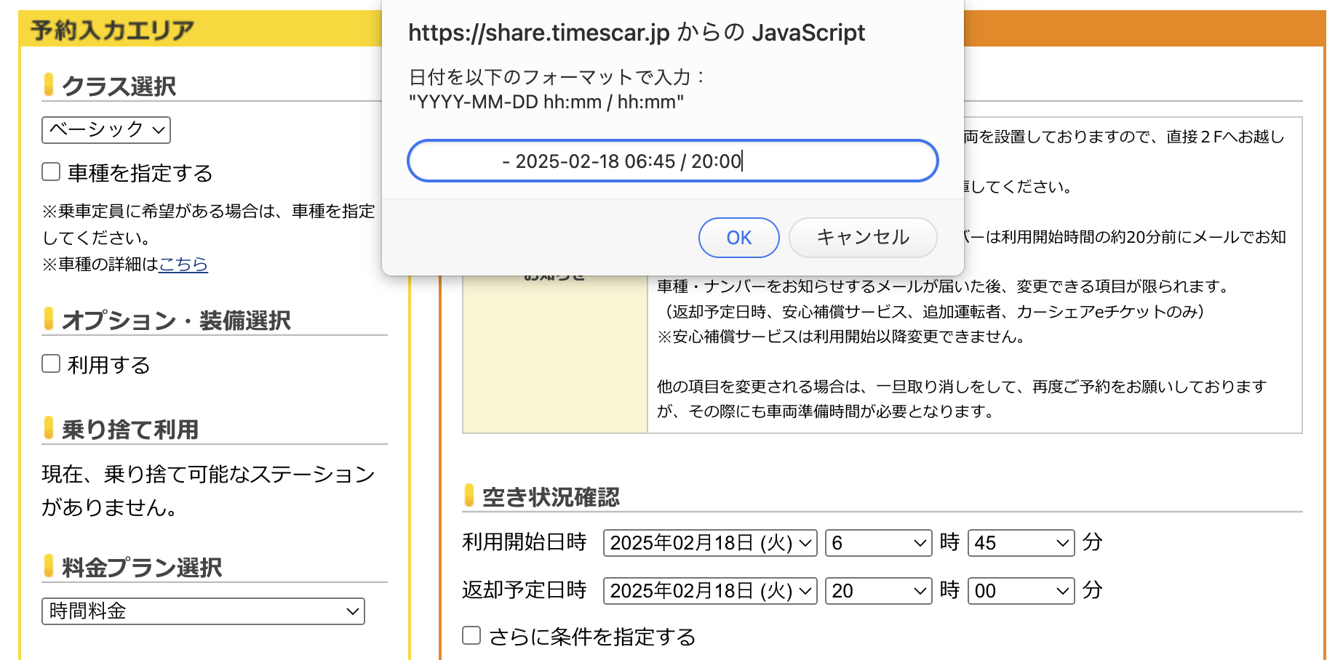Image resolution: width=1343 pixels, height=660 pixels.
Task: Open the start hour dropdown showing 6
Action: click(877, 543)
